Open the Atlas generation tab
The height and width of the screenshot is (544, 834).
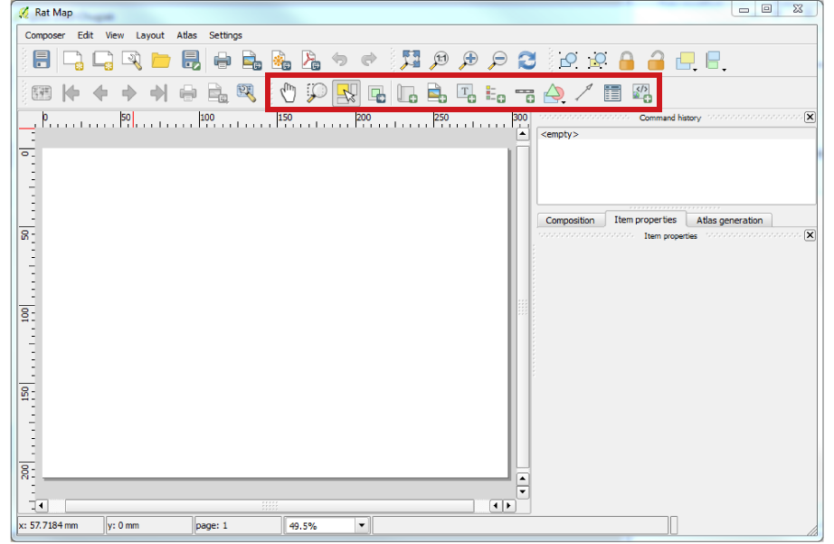(729, 220)
